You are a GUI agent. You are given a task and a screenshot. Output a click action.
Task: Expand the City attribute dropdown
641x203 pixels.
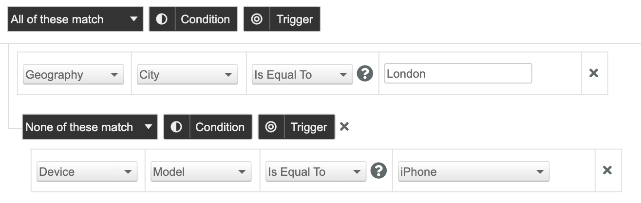187,75
